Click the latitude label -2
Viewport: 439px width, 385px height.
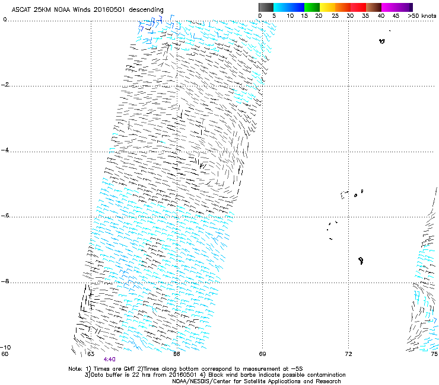tap(5, 85)
